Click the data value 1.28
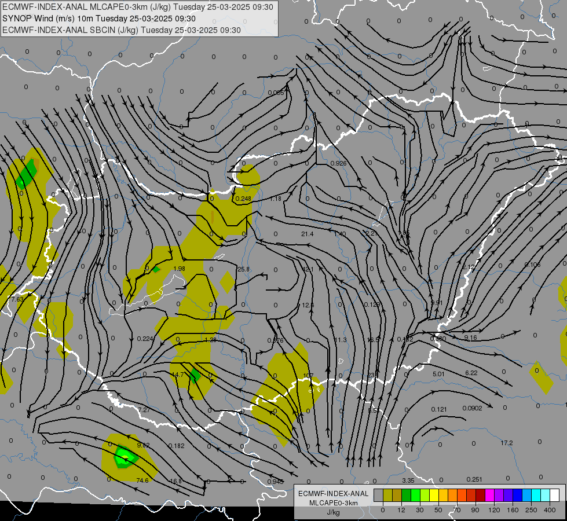The height and width of the screenshot is (521, 567). (210, 339)
